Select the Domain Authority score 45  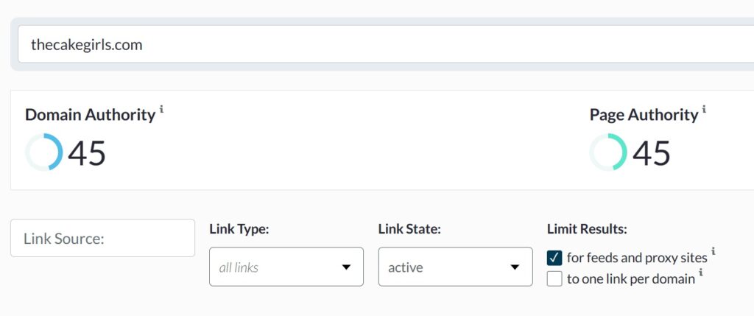pyautogui.click(x=87, y=153)
